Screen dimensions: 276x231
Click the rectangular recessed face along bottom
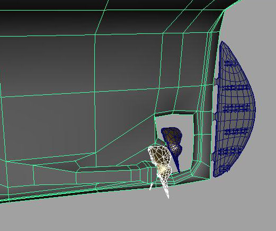104,176
